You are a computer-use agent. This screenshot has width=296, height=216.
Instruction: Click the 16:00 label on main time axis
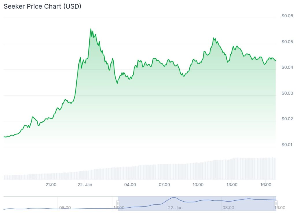(x=266, y=185)
